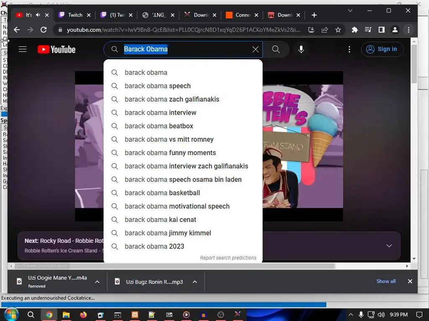Click Report search predictions link

228,257
